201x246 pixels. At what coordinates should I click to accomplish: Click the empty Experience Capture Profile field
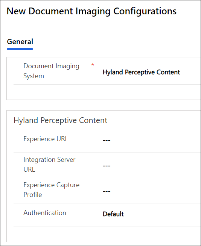(x=151, y=191)
